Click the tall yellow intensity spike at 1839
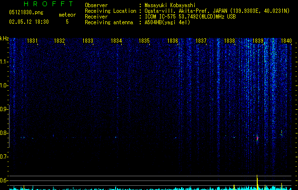The image size is (298, 190). pos(257,182)
